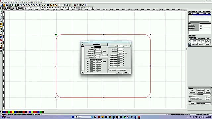Toggle laser 1 power row checkbox
Image resolution: width=212 pixels, height=119 pixels.
[87, 61]
